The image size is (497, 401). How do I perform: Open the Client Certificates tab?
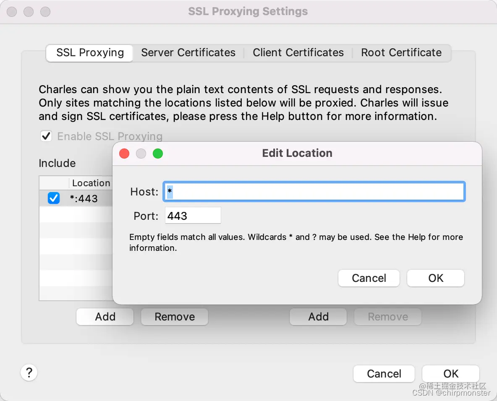[x=298, y=52]
